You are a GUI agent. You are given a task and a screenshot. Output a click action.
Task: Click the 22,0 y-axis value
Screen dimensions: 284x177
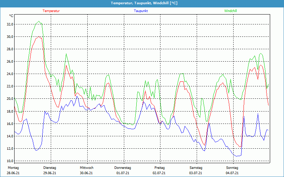click(x=10, y=86)
